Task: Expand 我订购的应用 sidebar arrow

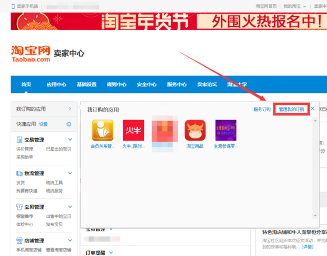Action: point(70,109)
